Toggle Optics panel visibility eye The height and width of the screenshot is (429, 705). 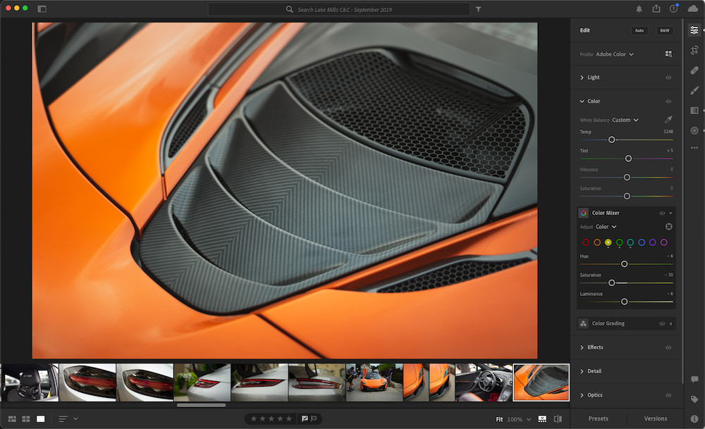(x=668, y=395)
